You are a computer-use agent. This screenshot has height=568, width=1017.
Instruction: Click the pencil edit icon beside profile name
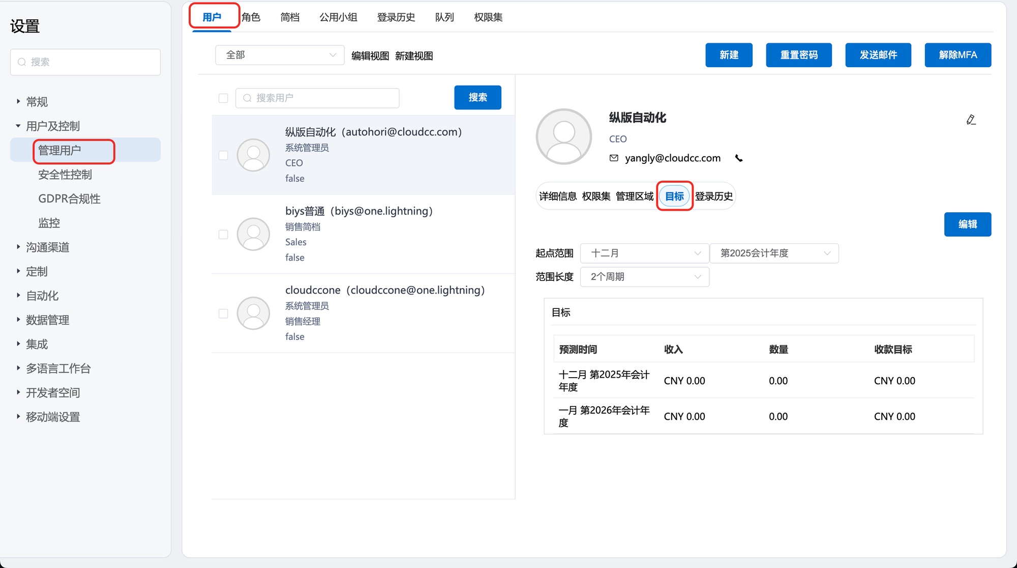971,120
